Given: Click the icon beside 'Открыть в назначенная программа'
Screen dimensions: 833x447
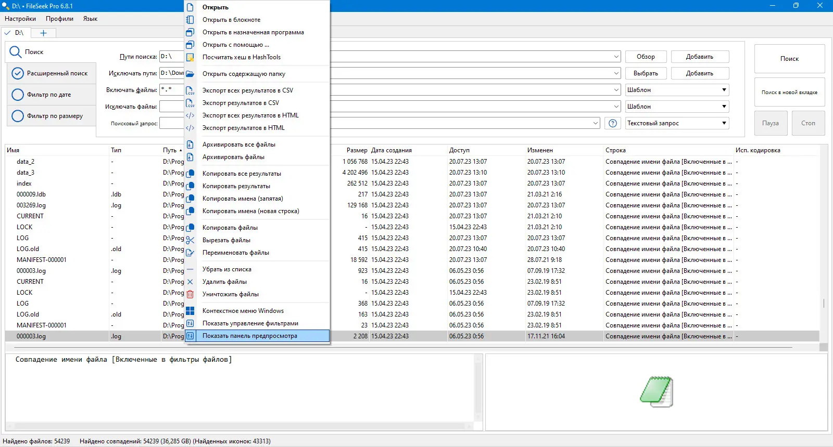Looking at the screenshot, I should click(x=190, y=32).
